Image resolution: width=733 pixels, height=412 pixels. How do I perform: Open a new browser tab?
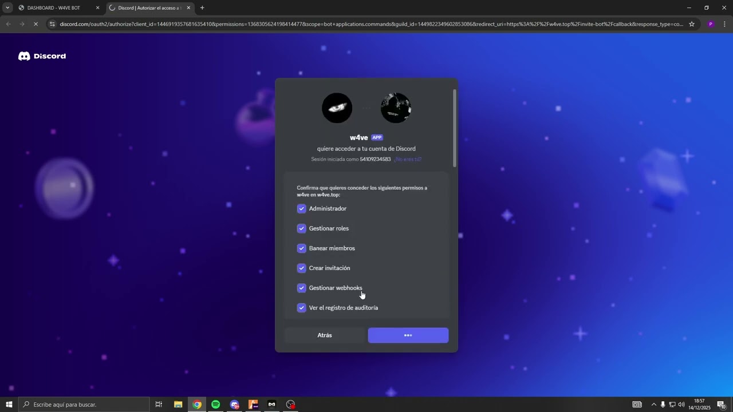pos(202,8)
